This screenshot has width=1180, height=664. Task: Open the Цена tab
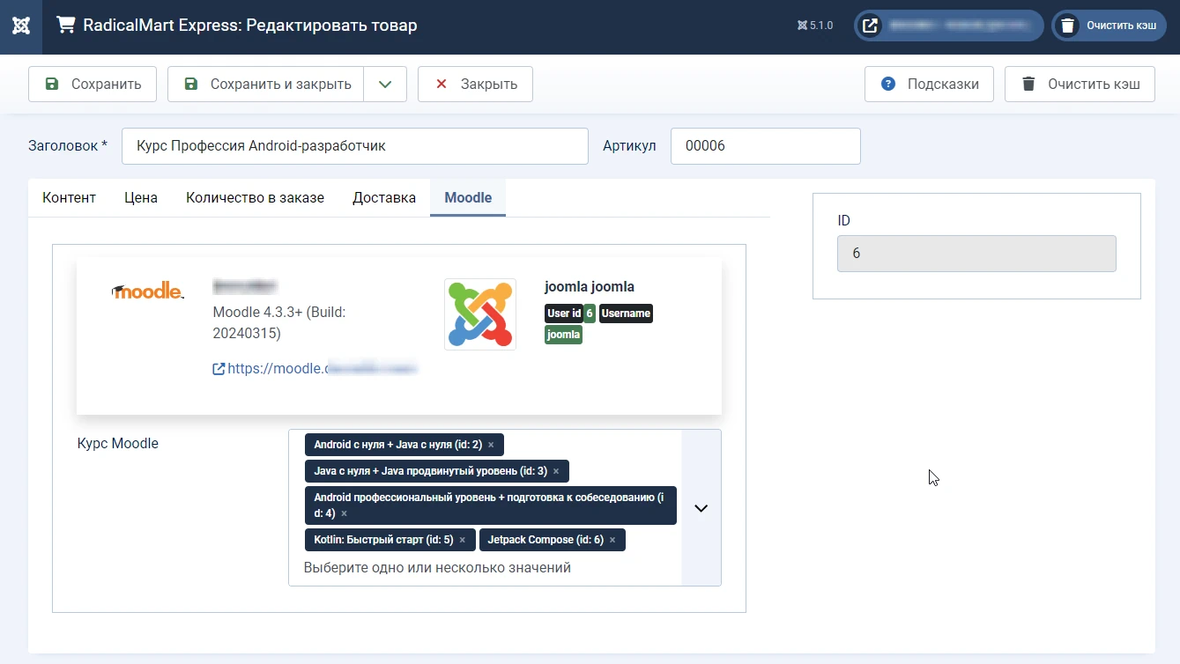(x=141, y=198)
